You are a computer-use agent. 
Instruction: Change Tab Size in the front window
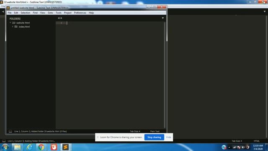tap(135, 131)
